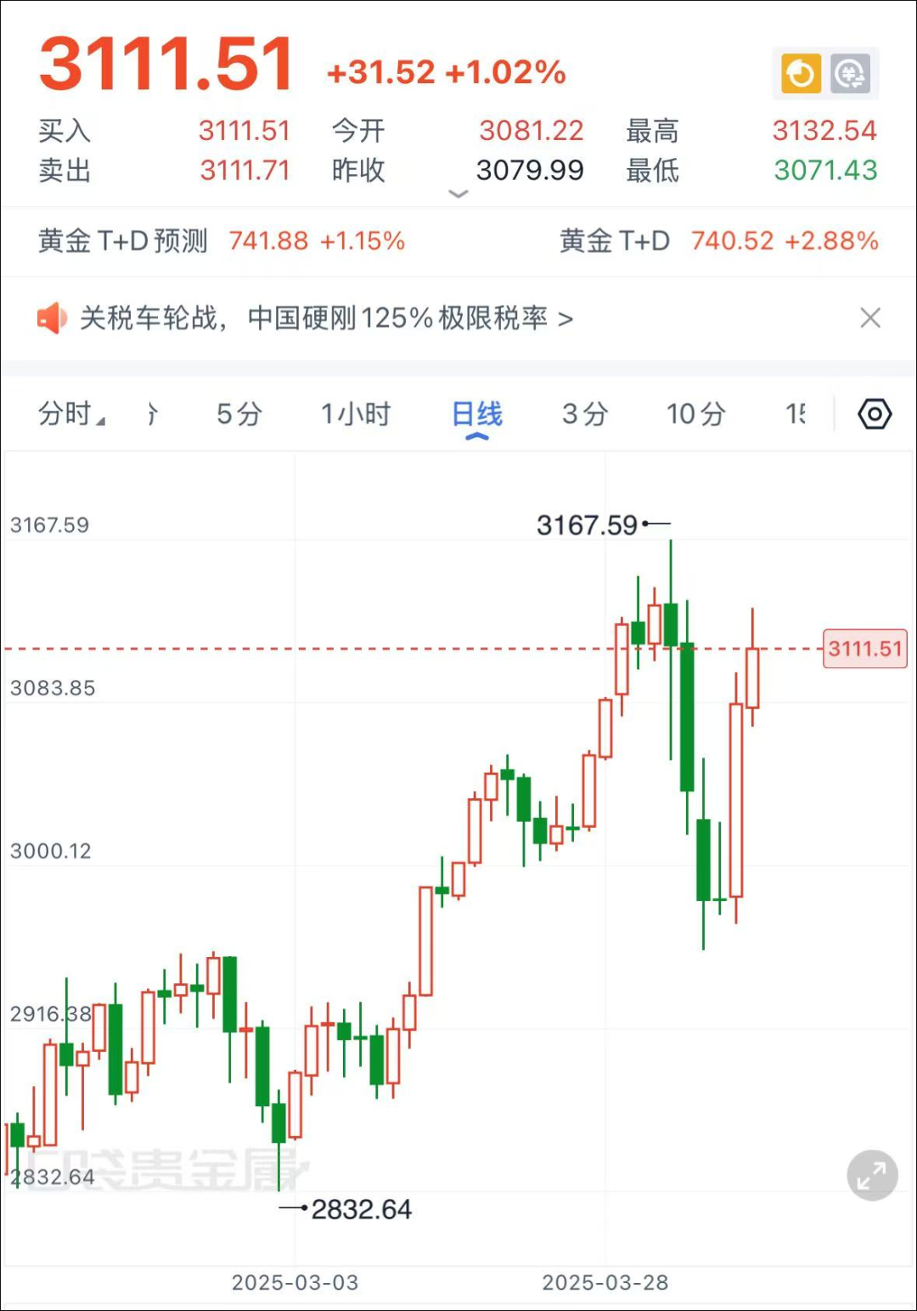
Task: Select the 日线 daily chart tab
Action: (477, 414)
